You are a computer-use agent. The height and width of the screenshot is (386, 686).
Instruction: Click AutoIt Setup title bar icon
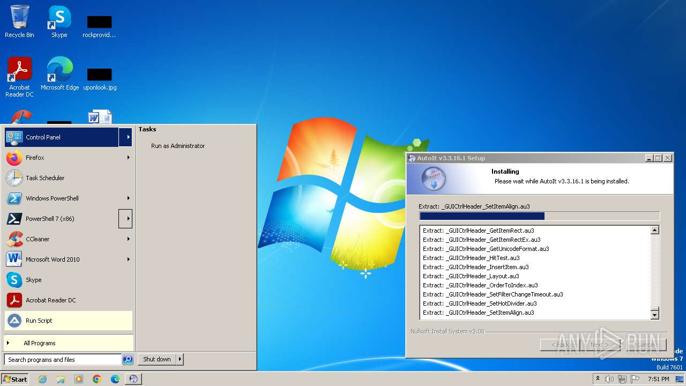(x=412, y=158)
